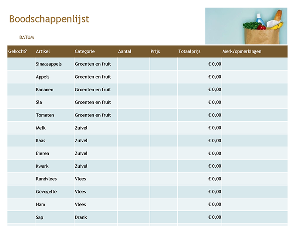
Task: Click the category cell beside Bananen
Action: click(93, 90)
